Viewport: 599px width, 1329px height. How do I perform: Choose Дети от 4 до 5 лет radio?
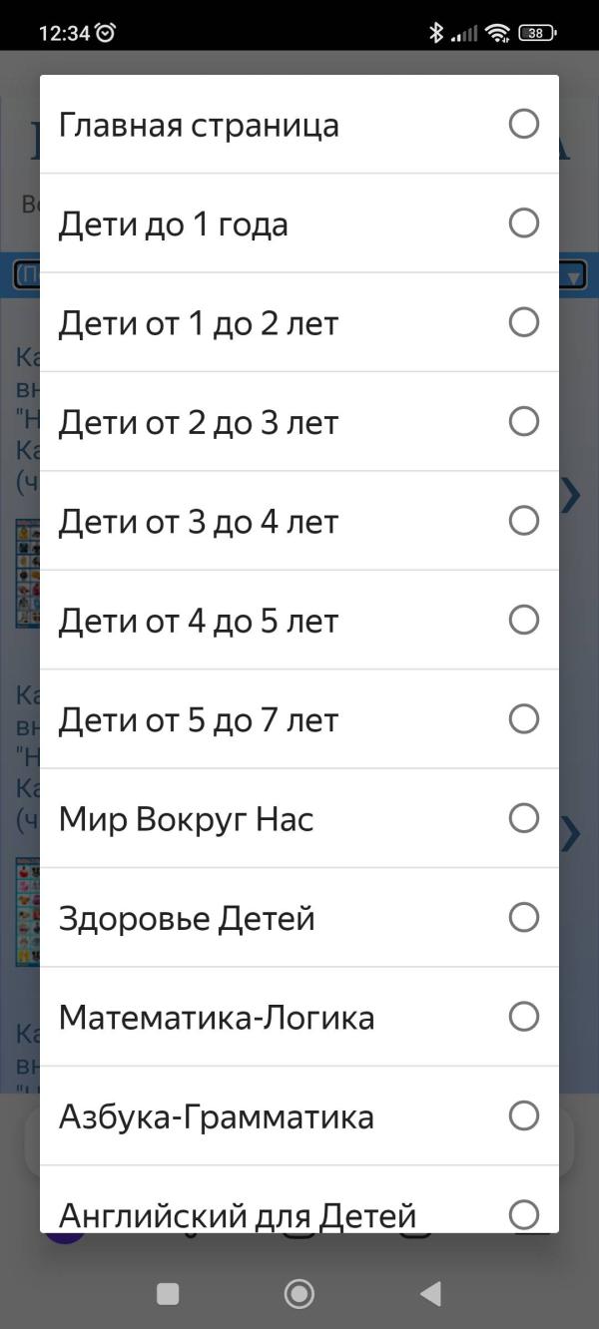coord(523,620)
